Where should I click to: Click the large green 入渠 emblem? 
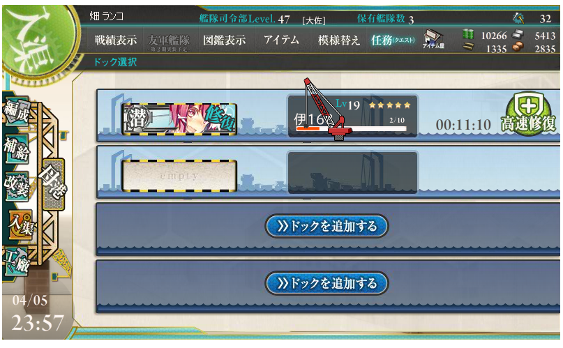40,40
